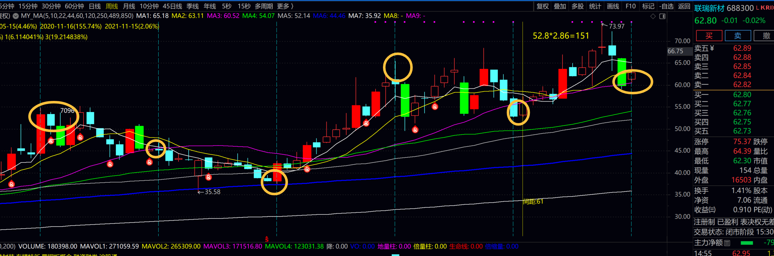This screenshot has width=774, height=256.
Task: Expand the 更多 periods chevron
Action: click(292, 6)
